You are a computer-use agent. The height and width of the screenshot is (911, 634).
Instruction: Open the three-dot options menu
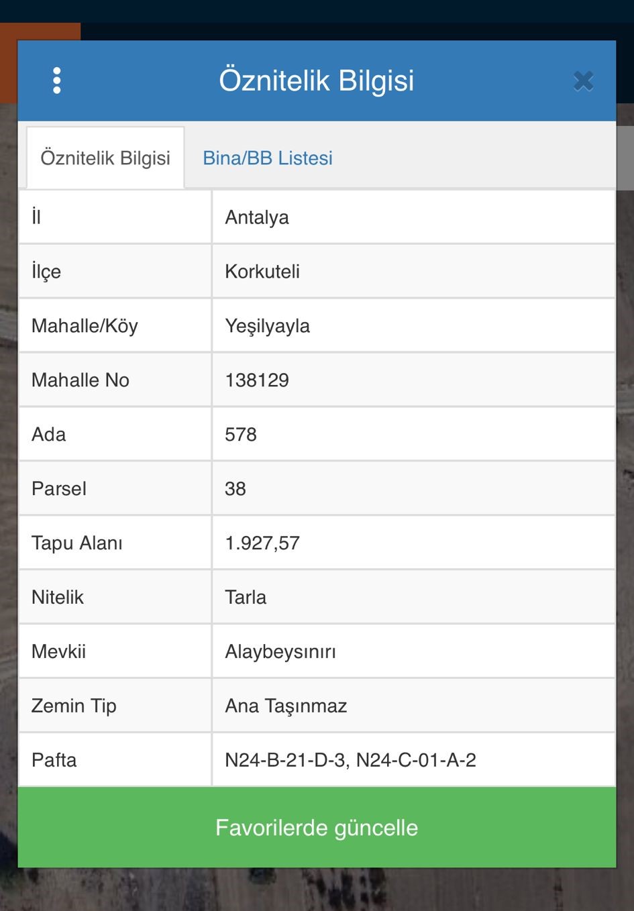tap(57, 81)
